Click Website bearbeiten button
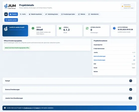139x112 pixels. click(36, 14)
